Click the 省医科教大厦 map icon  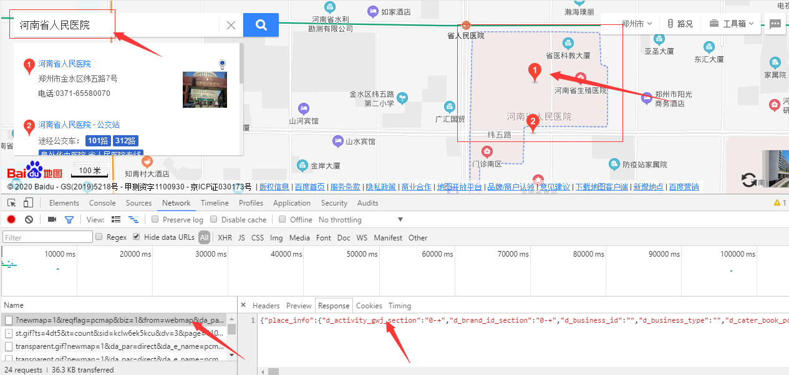coord(568,43)
